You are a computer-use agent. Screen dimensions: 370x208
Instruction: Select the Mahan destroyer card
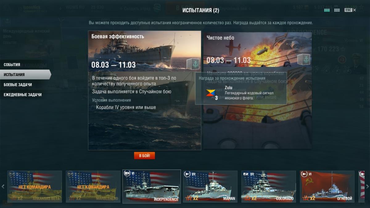[210, 186]
